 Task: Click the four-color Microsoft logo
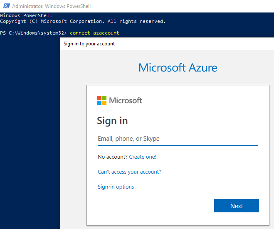[x=101, y=100]
